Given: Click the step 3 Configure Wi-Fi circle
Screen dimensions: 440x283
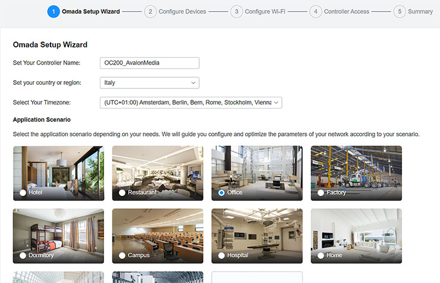Looking at the screenshot, I should tap(236, 11).
